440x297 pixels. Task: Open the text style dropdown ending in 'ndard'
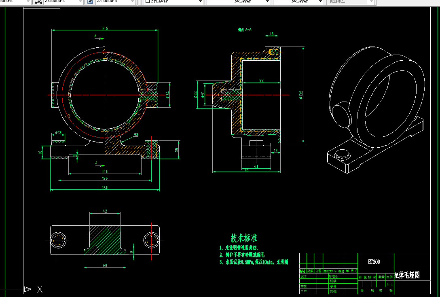[x=15, y=2]
